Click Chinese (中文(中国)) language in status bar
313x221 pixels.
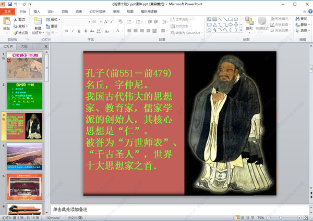tap(75, 218)
